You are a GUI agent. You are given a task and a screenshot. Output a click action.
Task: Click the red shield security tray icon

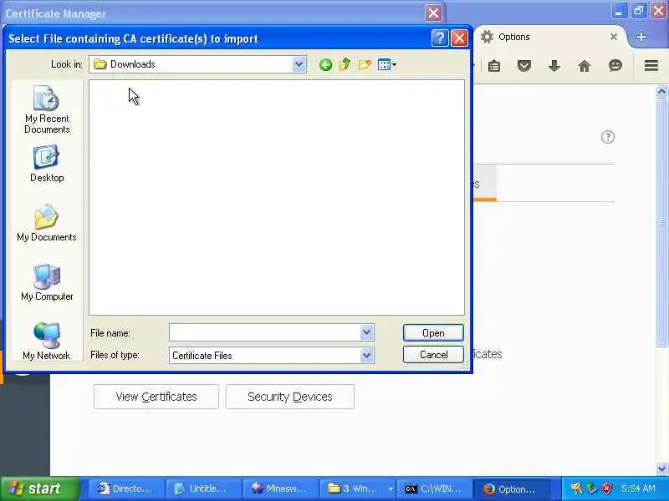click(606, 488)
